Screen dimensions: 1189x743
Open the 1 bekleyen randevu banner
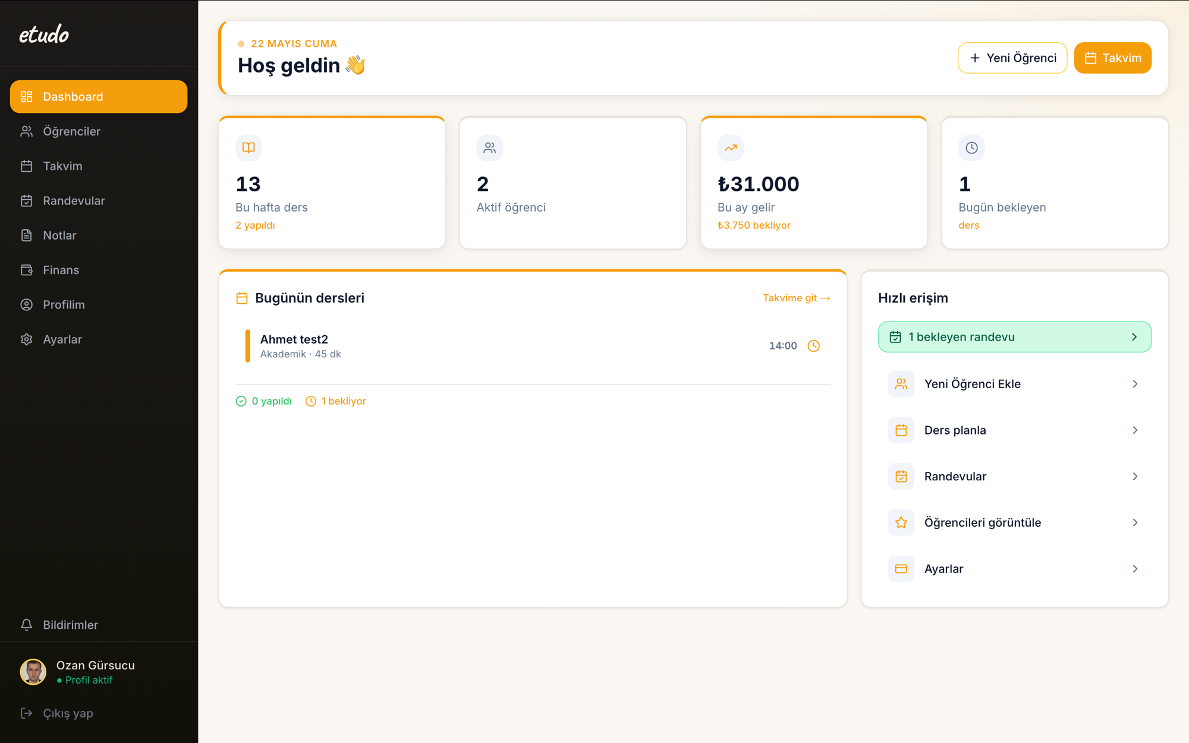click(1014, 337)
